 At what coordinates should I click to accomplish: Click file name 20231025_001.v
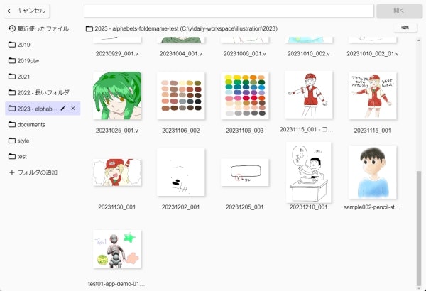[117, 131]
